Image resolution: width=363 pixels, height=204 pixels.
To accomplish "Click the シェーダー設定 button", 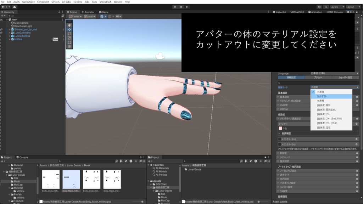I will [x=345, y=78].
